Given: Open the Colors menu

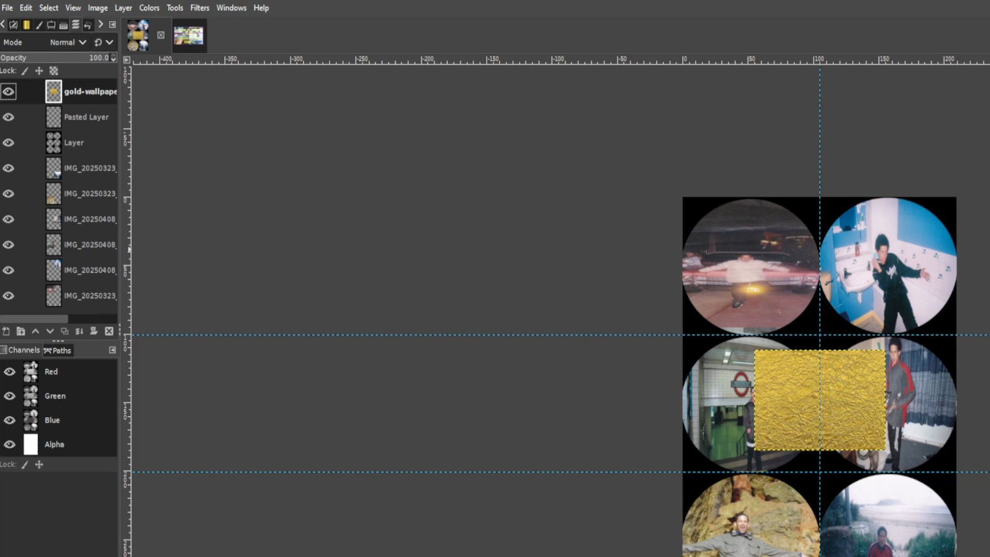Looking at the screenshot, I should (x=149, y=8).
